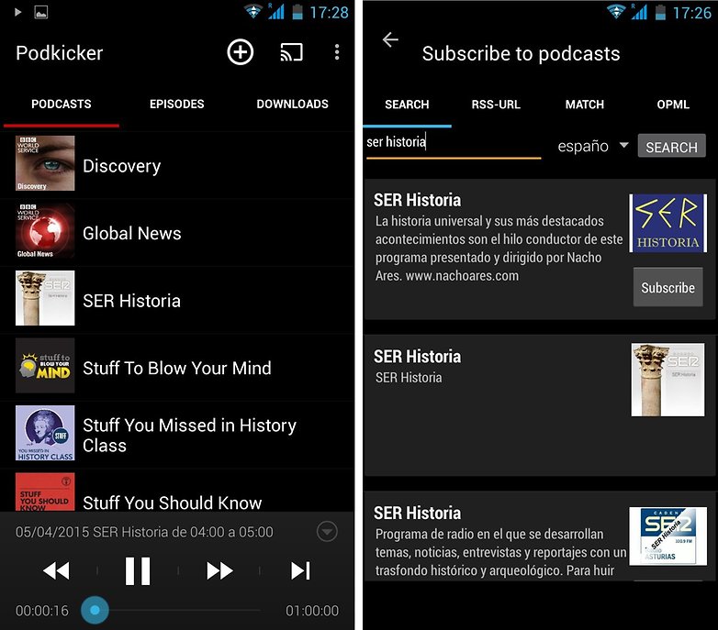Select the SEARCH tab
Screen dimensions: 718x630
[x=407, y=105]
